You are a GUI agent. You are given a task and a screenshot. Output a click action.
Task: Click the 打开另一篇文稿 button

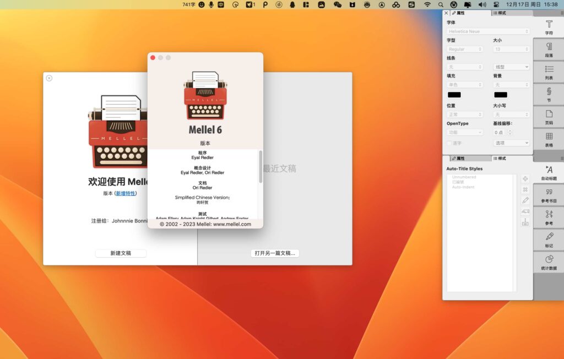(275, 253)
